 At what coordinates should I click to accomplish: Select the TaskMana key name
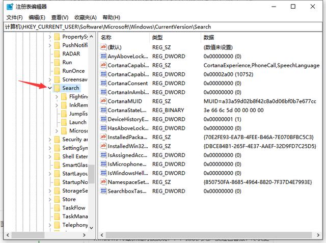click(75, 217)
